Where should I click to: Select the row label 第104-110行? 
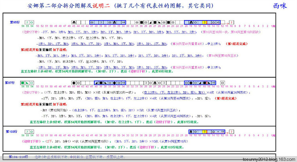pos(18,157)
